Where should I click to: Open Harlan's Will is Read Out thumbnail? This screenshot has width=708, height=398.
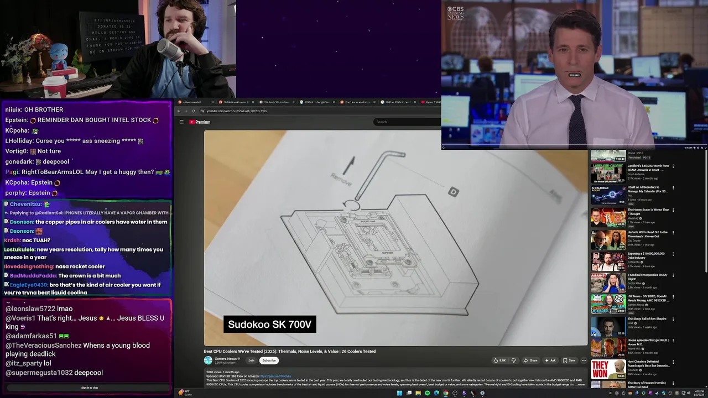[608, 239]
